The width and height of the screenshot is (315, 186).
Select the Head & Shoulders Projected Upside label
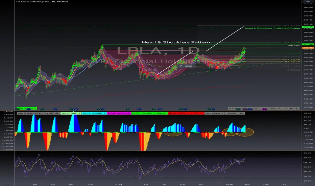click(272, 28)
